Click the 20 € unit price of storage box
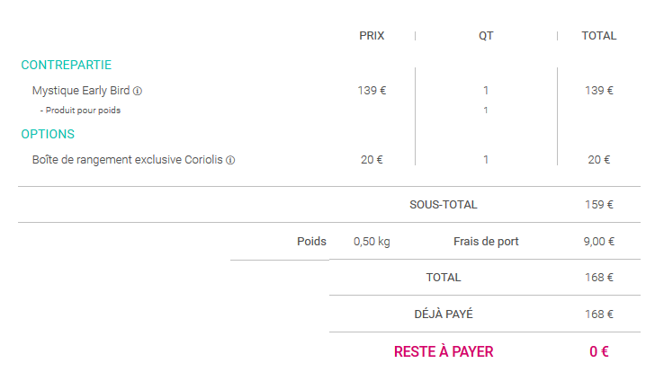This screenshot has height=372, width=655. (x=372, y=160)
